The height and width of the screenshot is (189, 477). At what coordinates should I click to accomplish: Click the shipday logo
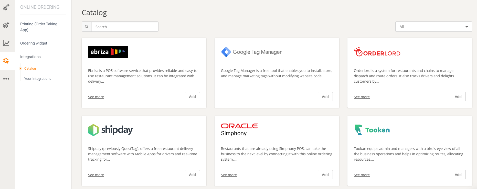[110, 130]
